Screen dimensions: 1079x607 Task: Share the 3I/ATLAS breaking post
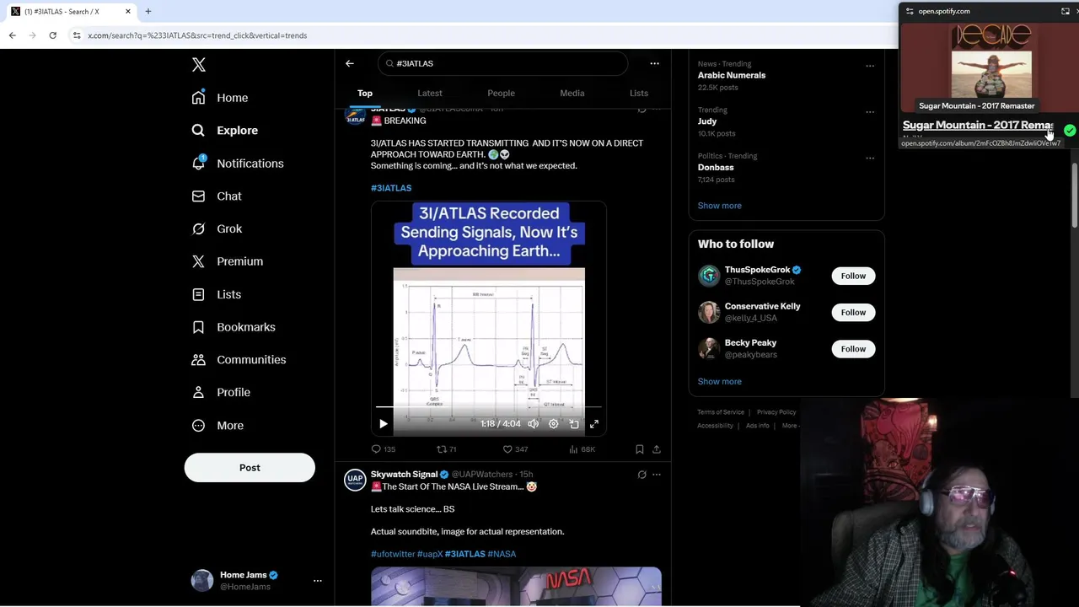(x=657, y=449)
